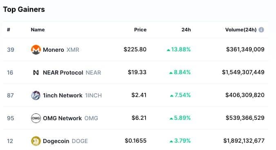The width and height of the screenshot is (276, 150).
Task: Click the Top Gainers heading
Action: 24,9
